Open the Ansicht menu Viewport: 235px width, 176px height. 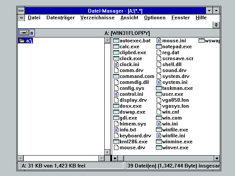click(129, 18)
